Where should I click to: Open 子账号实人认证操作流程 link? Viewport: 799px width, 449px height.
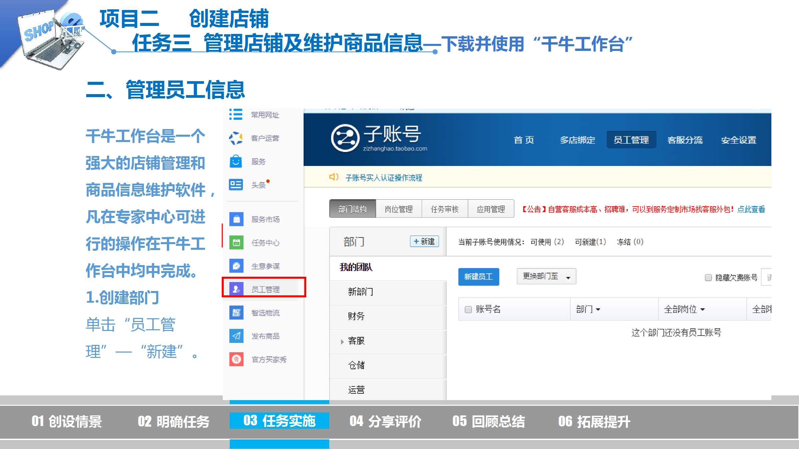pos(384,178)
